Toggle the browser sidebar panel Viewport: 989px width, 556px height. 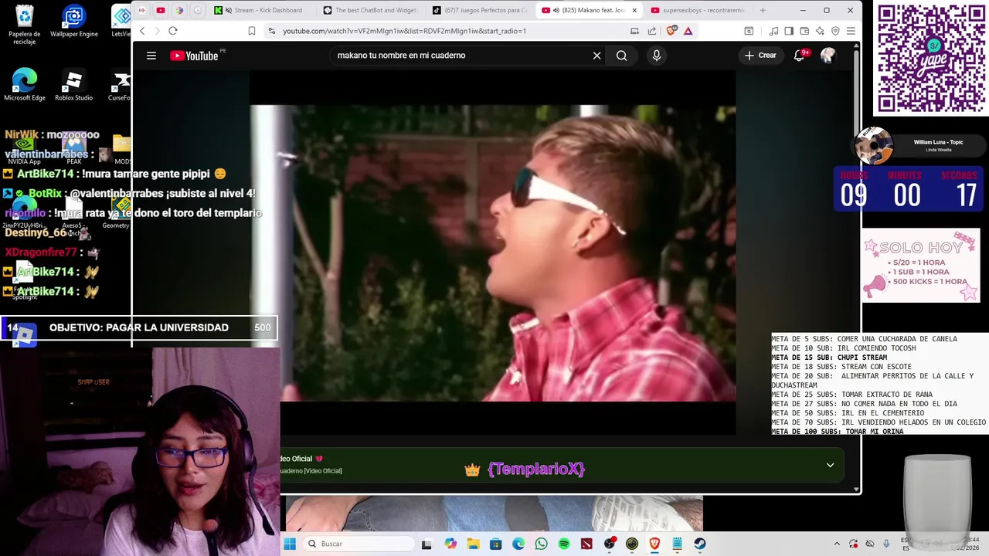789,31
